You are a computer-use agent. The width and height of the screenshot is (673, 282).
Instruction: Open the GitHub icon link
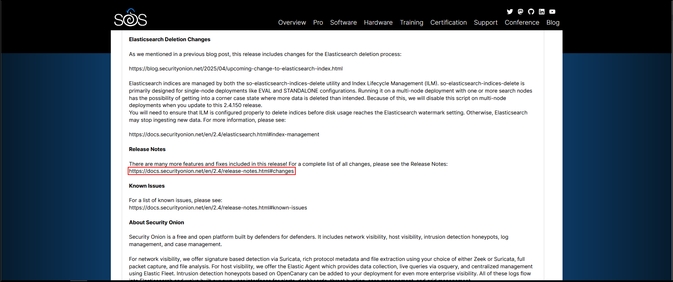click(531, 12)
